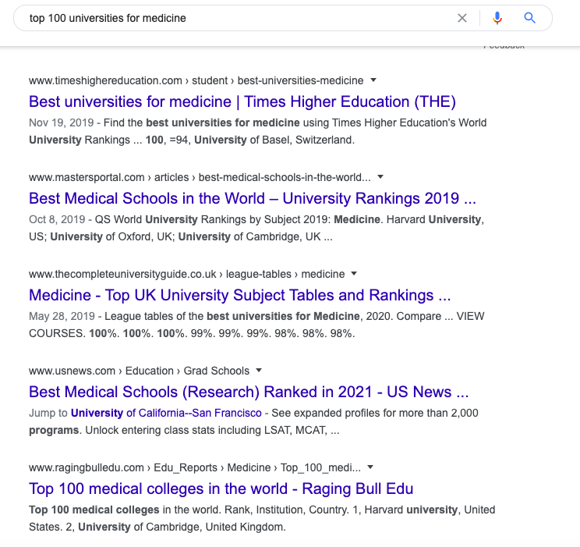This screenshot has width=580, height=547.
Task: Expand the mastersportal.com result dropdown arrow
Action: [380, 176]
